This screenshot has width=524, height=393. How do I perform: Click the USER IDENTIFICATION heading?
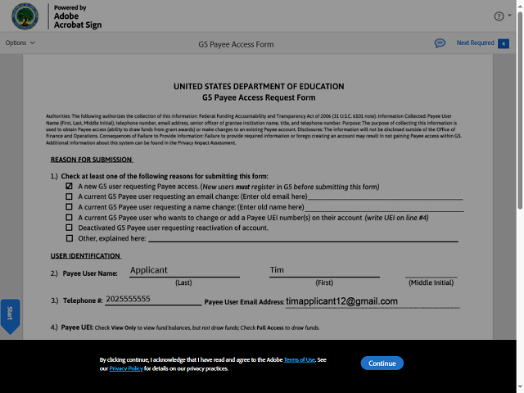point(85,256)
